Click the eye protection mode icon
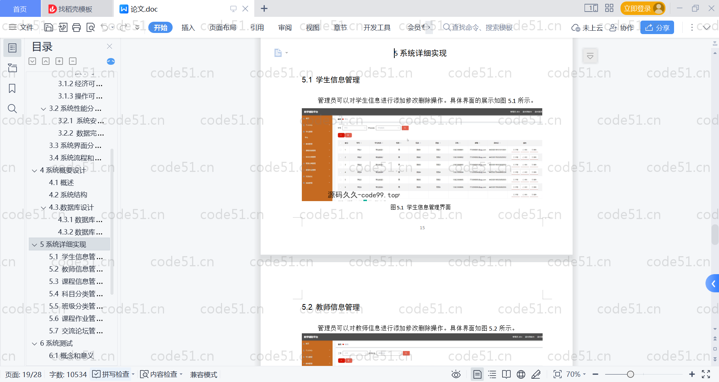Screen dimensions: 719x382 coord(456,374)
